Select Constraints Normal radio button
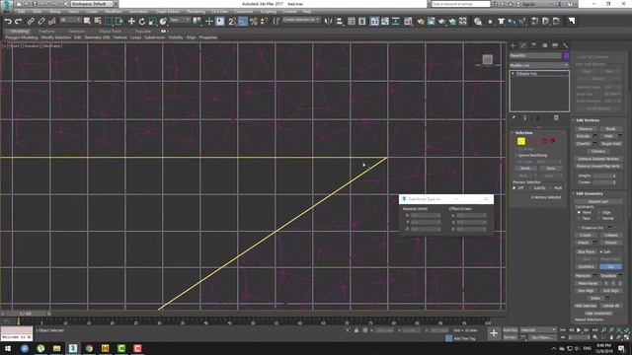Image resolution: width=632 pixels, height=355 pixels. [599, 218]
